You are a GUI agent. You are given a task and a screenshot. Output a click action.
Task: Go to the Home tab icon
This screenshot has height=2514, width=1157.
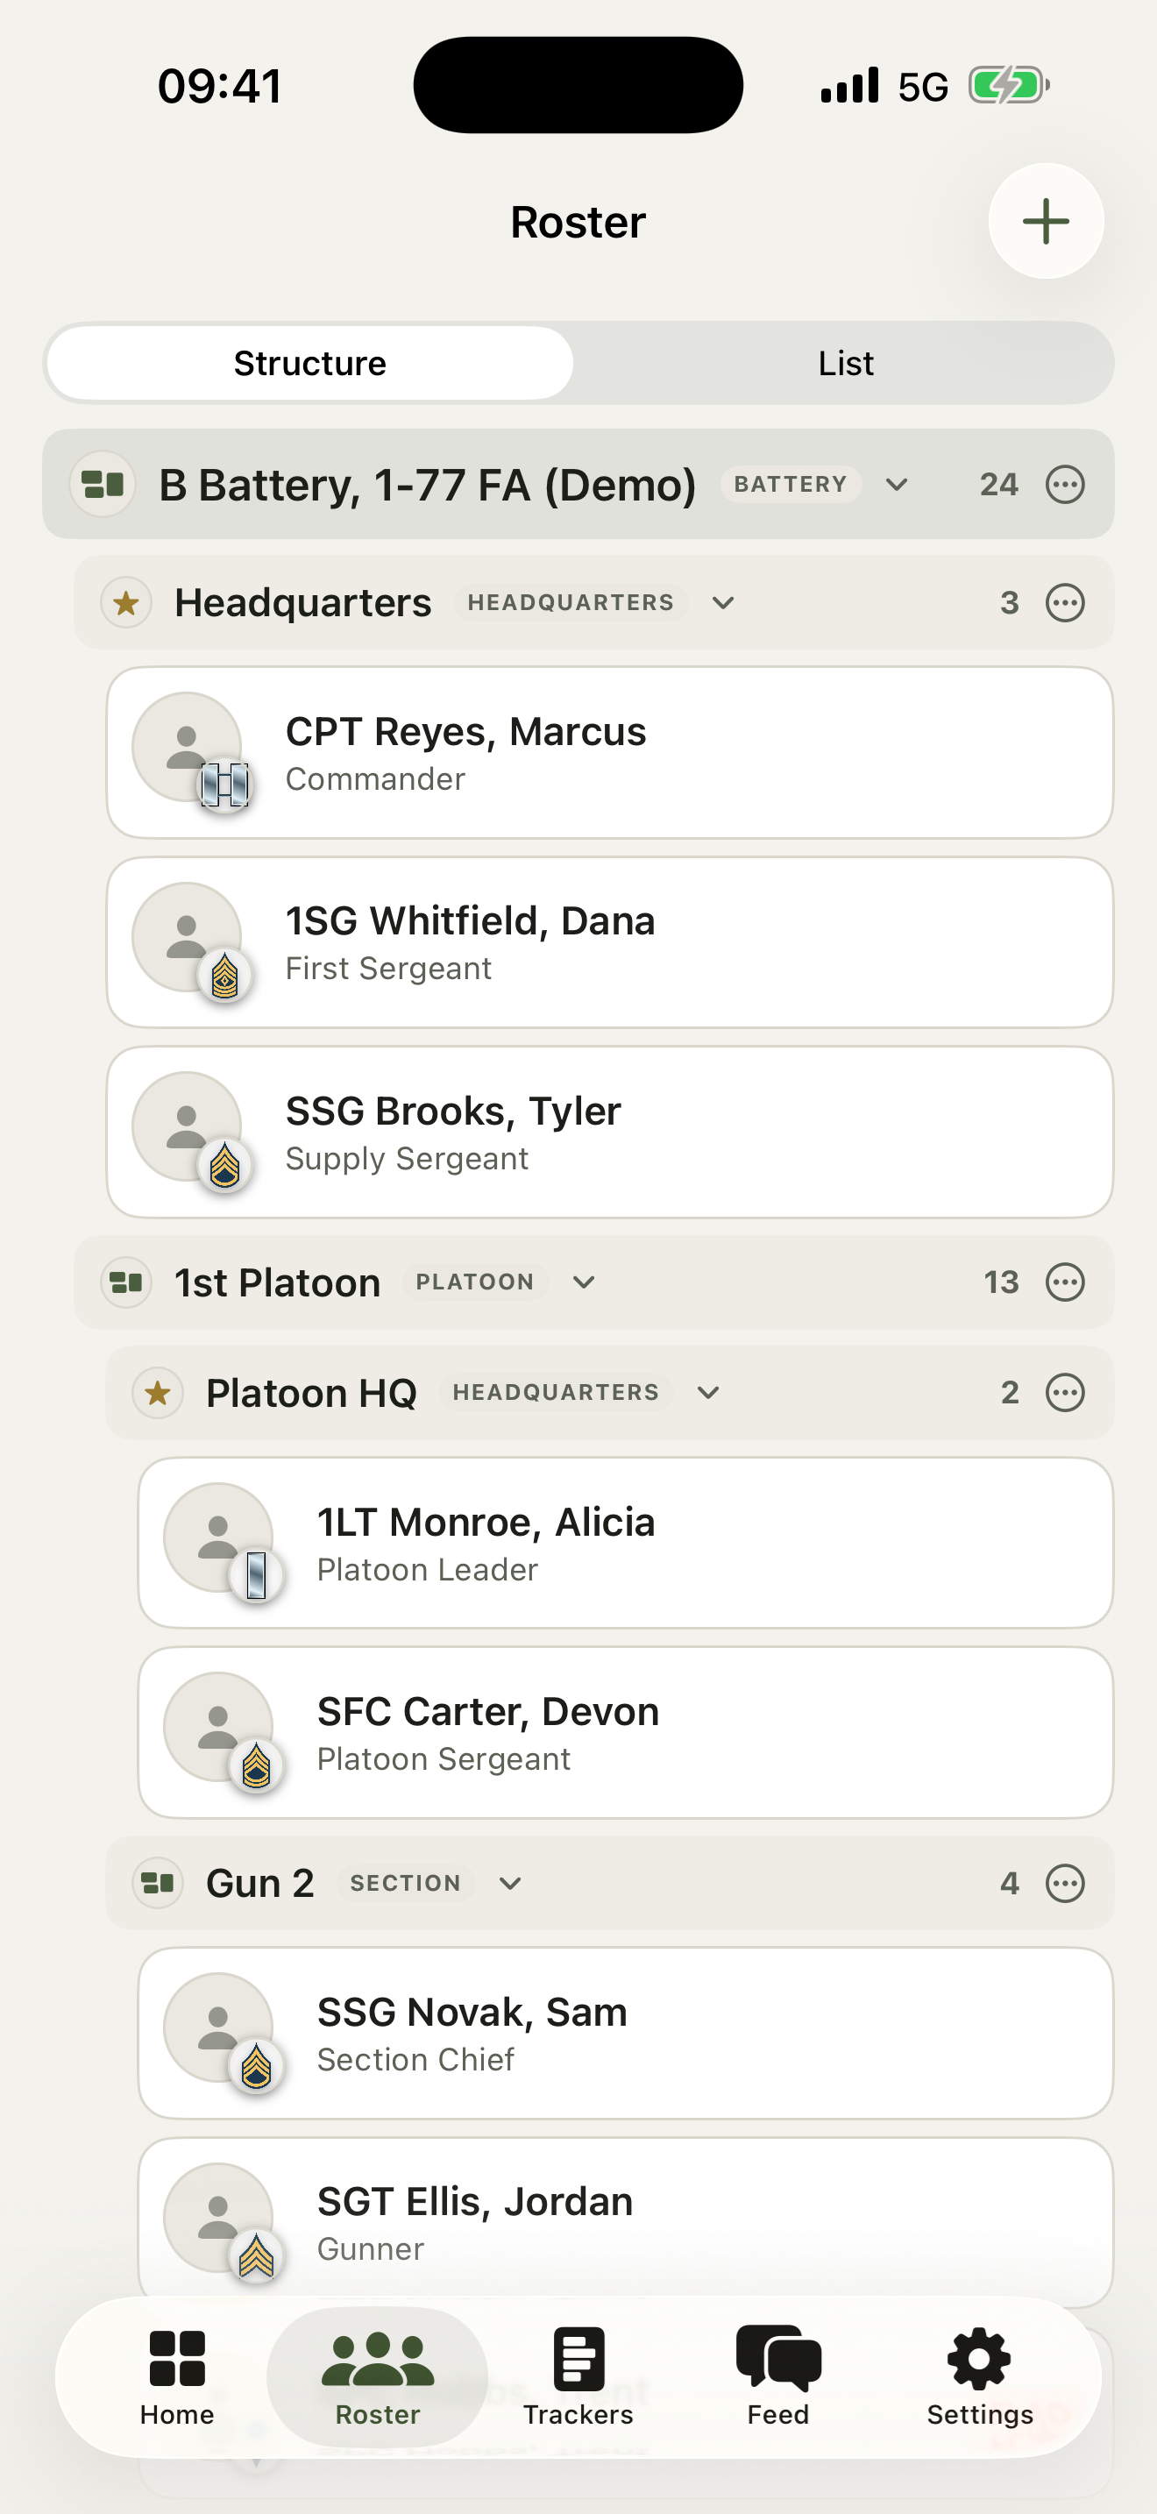pyautogui.click(x=176, y=2358)
